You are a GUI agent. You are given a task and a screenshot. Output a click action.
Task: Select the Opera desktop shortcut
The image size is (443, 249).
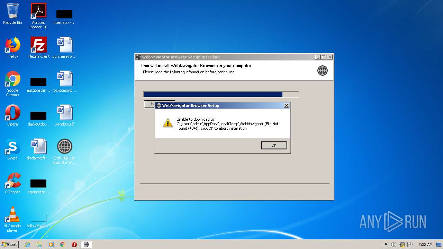point(12,116)
